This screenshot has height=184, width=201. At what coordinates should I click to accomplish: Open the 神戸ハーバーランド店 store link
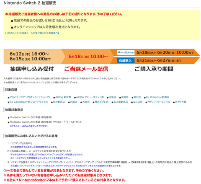(x=159, y=102)
